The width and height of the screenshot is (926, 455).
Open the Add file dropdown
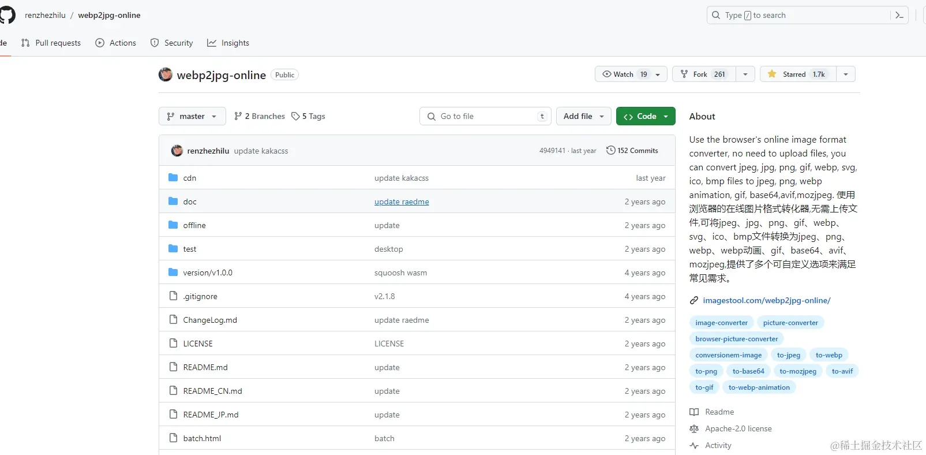[x=584, y=116]
